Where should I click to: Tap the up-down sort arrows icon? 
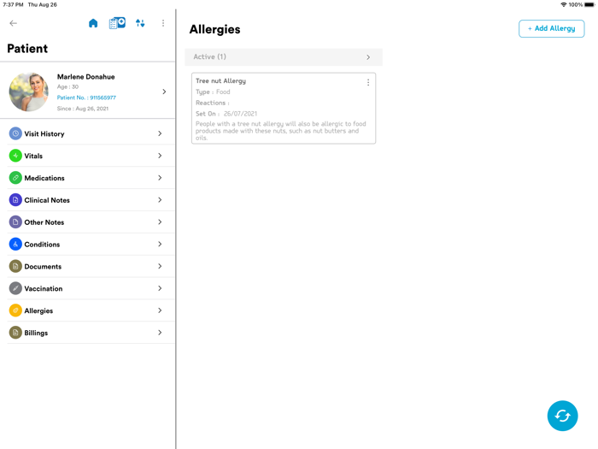pyautogui.click(x=140, y=23)
